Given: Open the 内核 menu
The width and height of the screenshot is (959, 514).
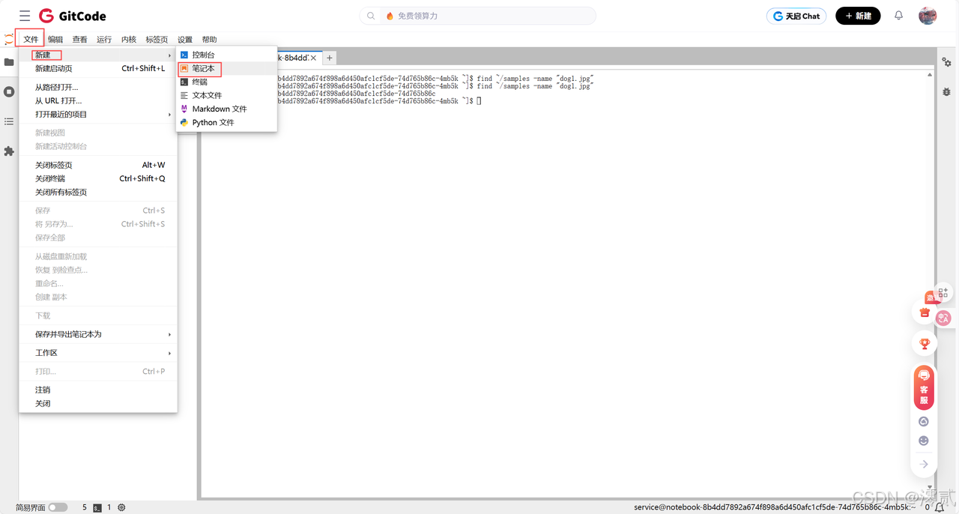Looking at the screenshot, I should 129,40.
